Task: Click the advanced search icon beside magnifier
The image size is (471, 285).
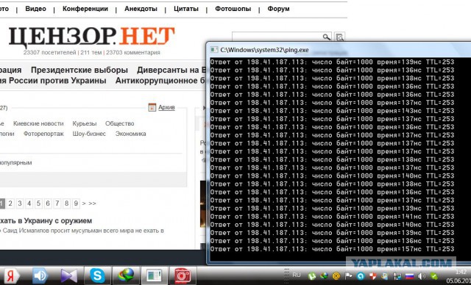Action: [x=339, y=37]
